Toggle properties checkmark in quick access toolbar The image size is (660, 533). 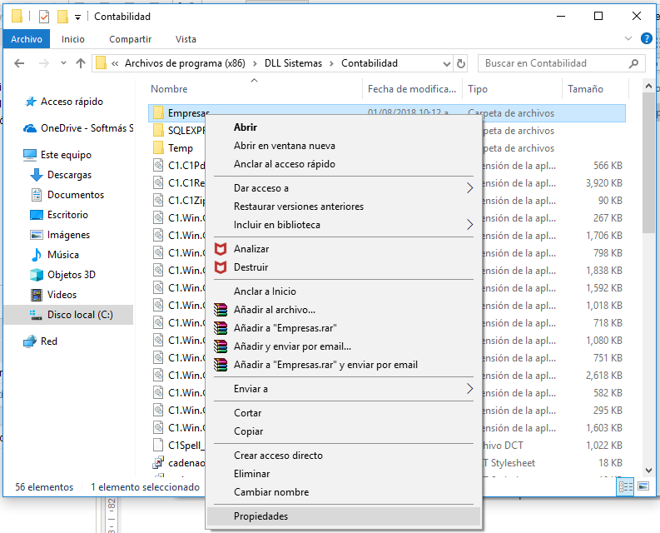[45, 17]
